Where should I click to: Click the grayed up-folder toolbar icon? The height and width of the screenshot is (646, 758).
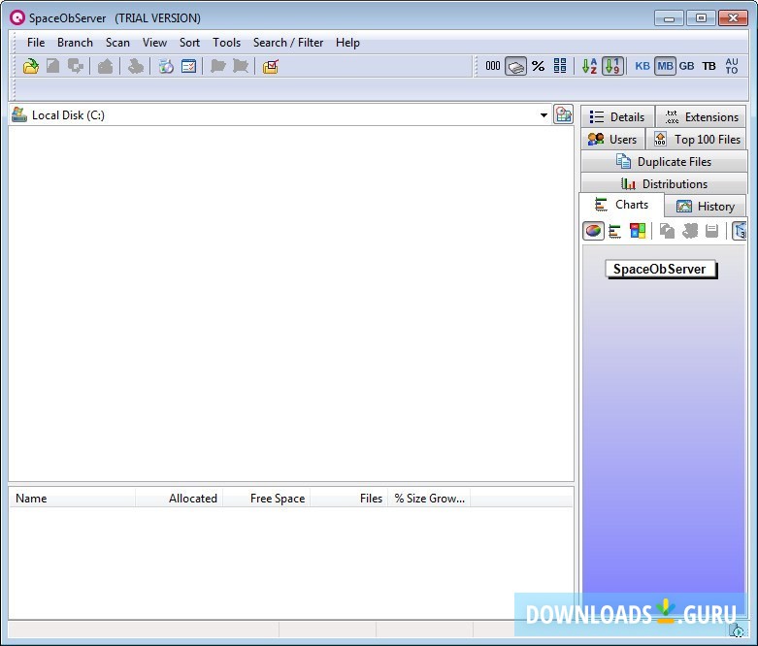click(x=105, y=66)
